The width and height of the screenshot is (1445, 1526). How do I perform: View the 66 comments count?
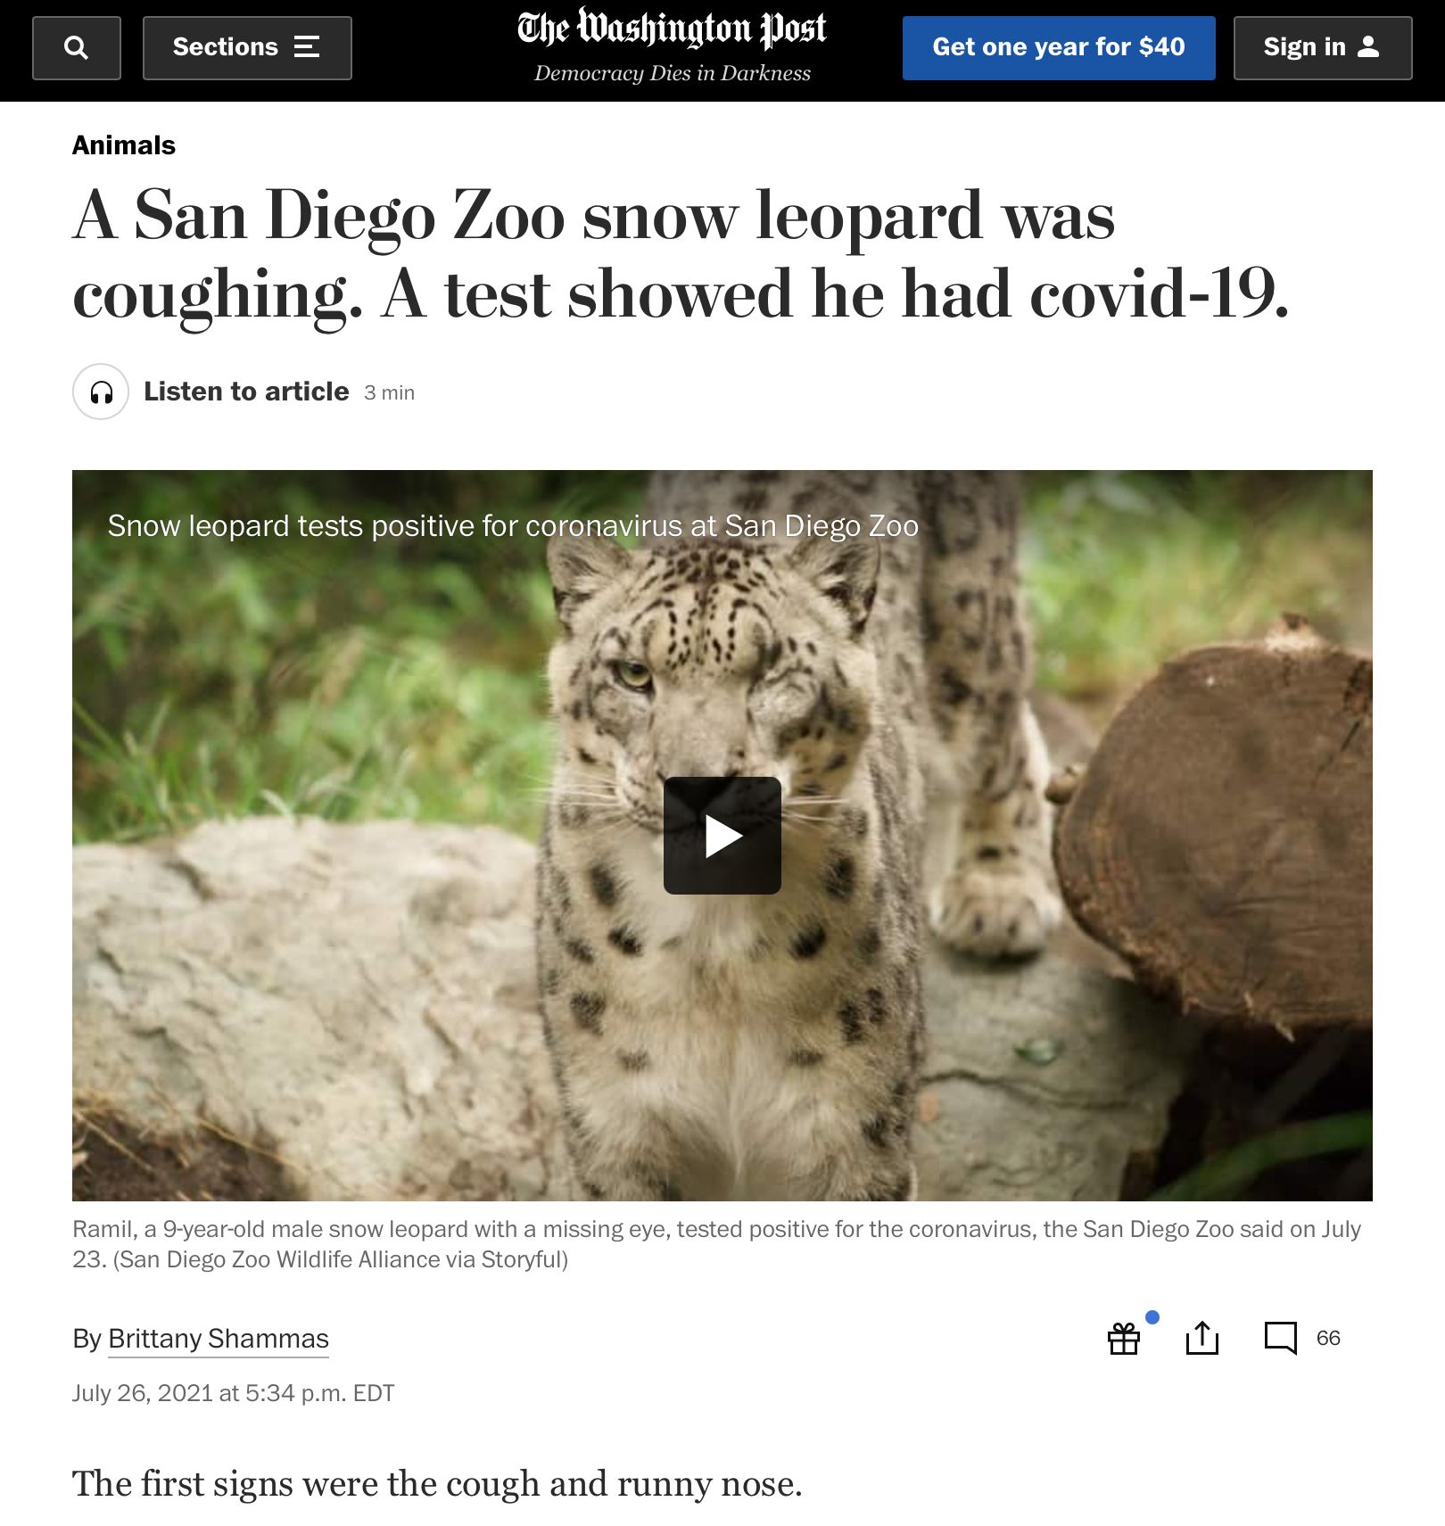(1328, 1338)
